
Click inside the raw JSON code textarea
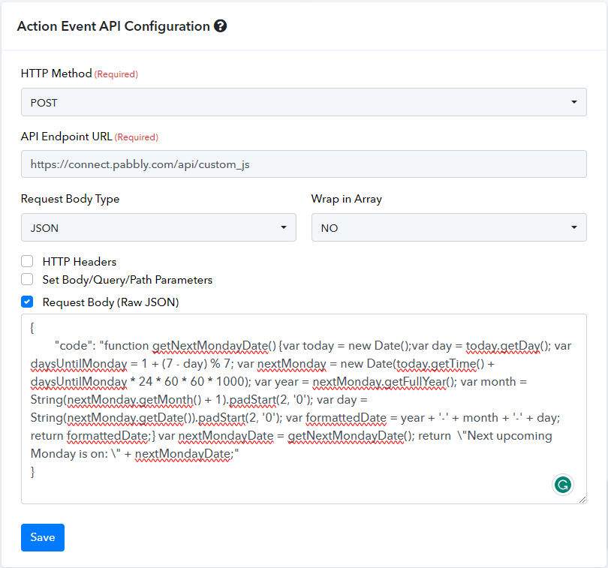tap(303, 409)
